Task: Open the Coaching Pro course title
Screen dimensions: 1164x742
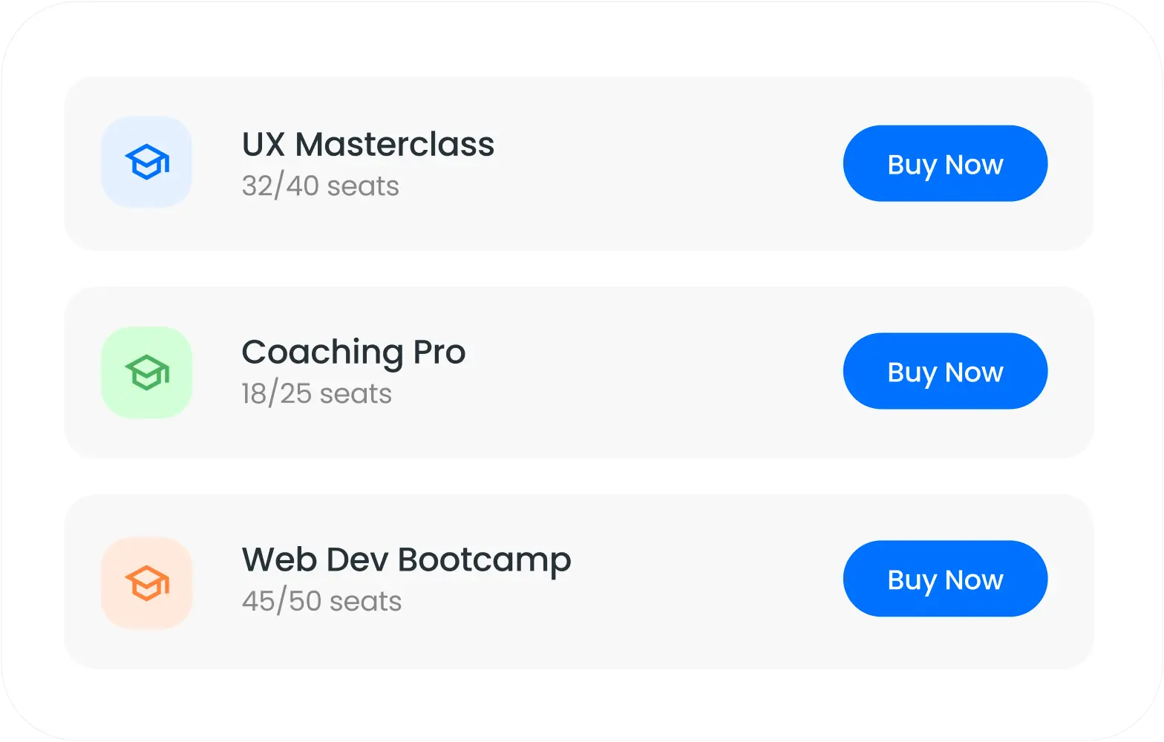Action: 353,352
